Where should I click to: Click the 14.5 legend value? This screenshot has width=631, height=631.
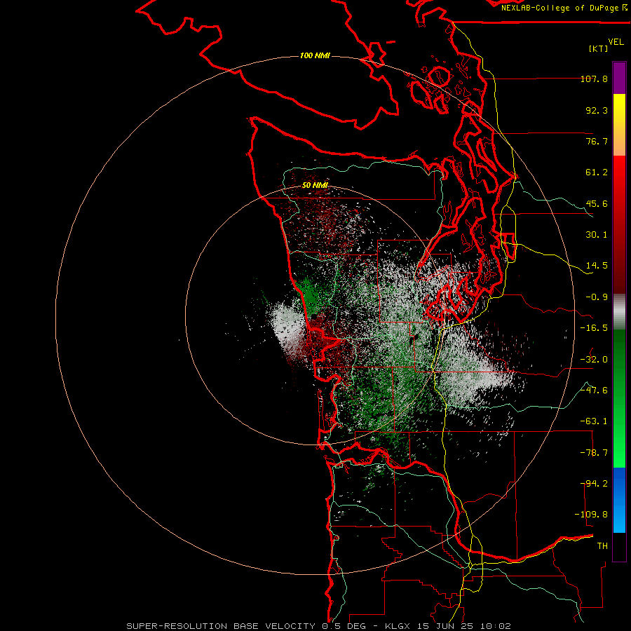point(597,266)
